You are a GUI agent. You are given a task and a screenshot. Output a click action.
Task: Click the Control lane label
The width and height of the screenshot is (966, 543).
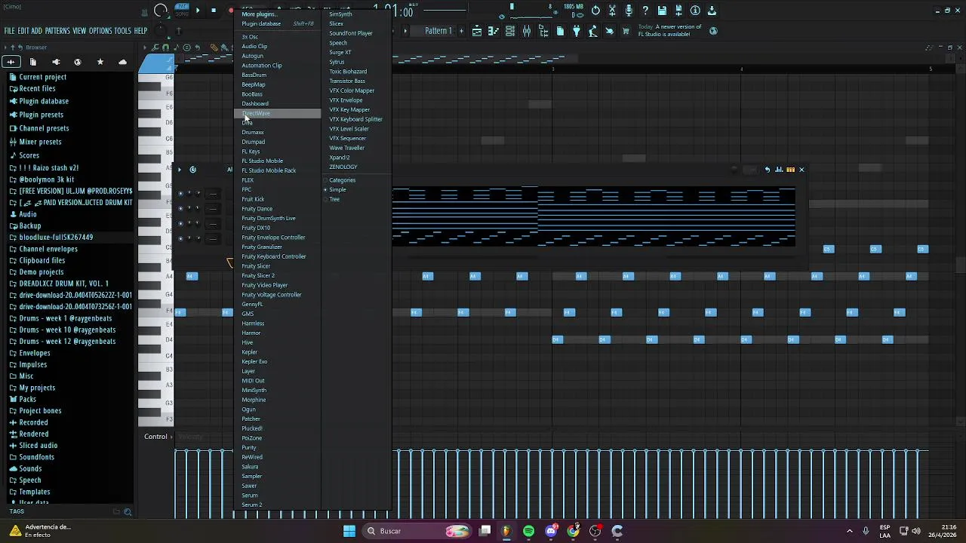tap(155, 437)
